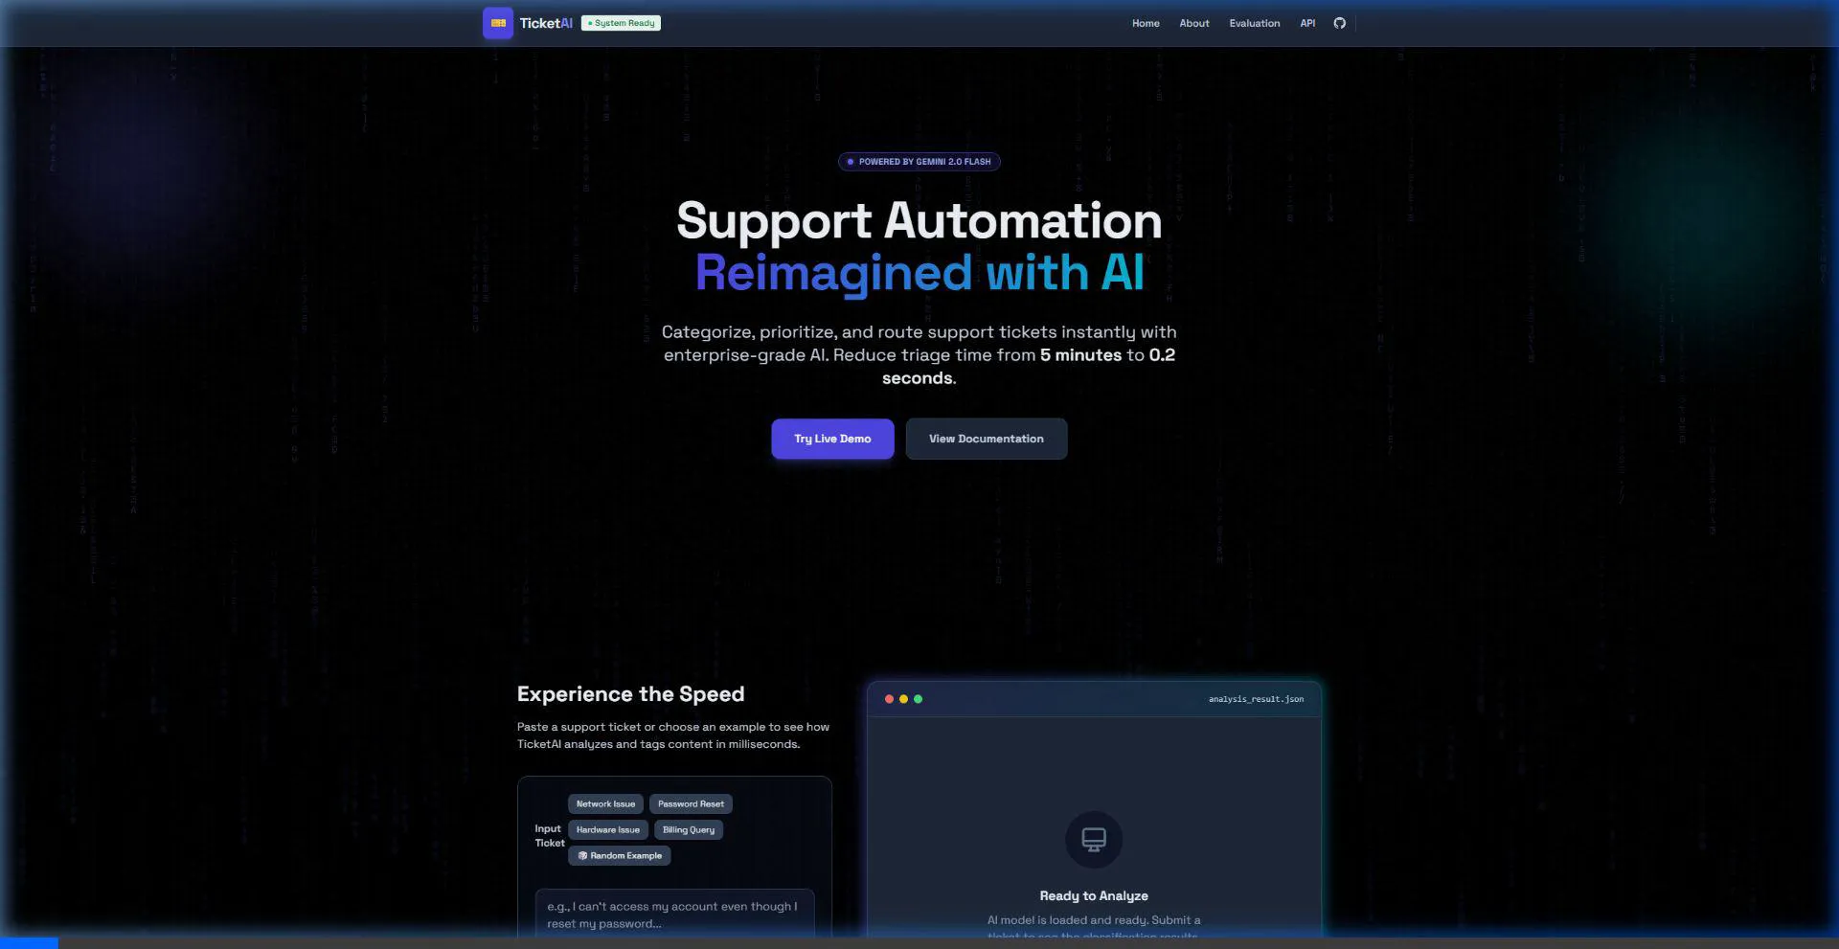Click the Powered by Gemini 2.0 Flash badge
1839x949 pixels.
coord(919,162)
